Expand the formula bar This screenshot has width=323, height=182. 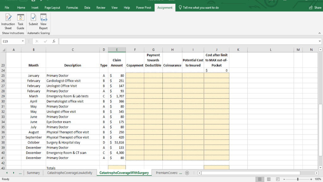pyautogui.click(x=320, y=41)
